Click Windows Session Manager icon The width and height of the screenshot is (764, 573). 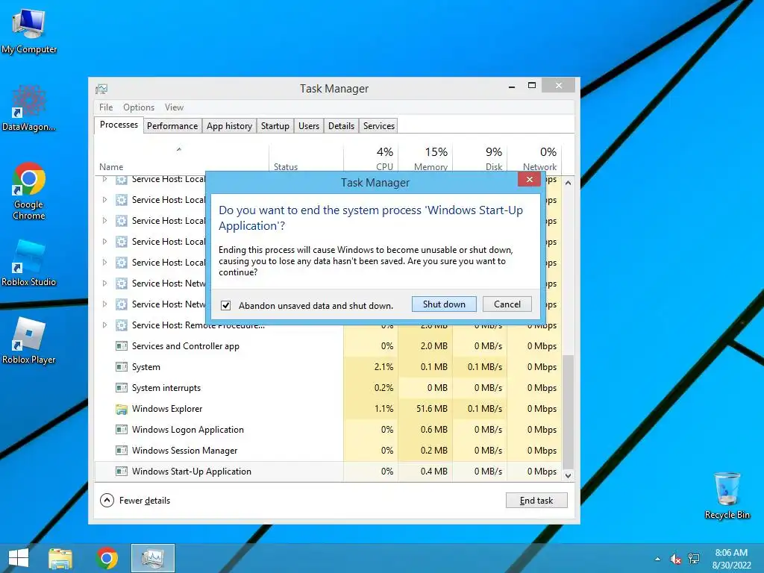pos(122,451)
